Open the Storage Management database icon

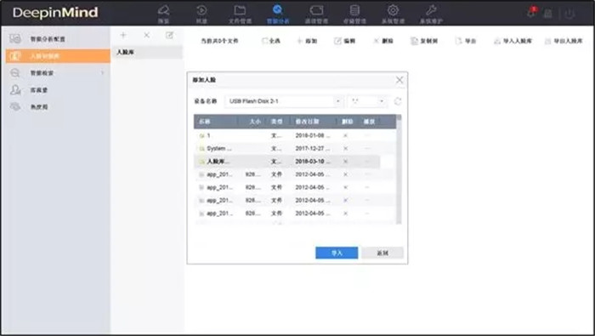[x=354, y=10]
